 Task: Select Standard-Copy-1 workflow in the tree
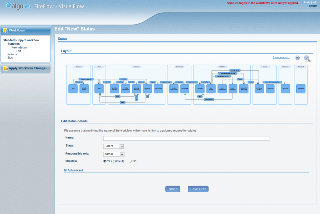(21, 40)
